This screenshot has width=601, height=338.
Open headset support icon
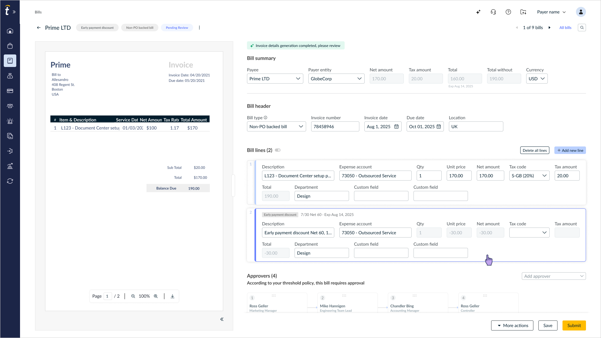[493, 12]
